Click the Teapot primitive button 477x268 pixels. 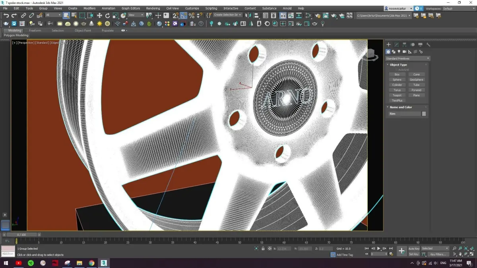point(397,95)
